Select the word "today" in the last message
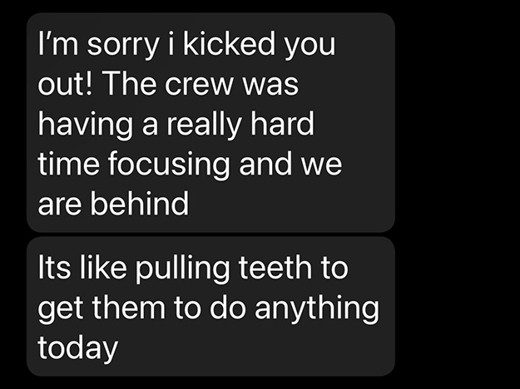Image resolution: width=520 pixels, height=389 pixels. click(77, 348)
